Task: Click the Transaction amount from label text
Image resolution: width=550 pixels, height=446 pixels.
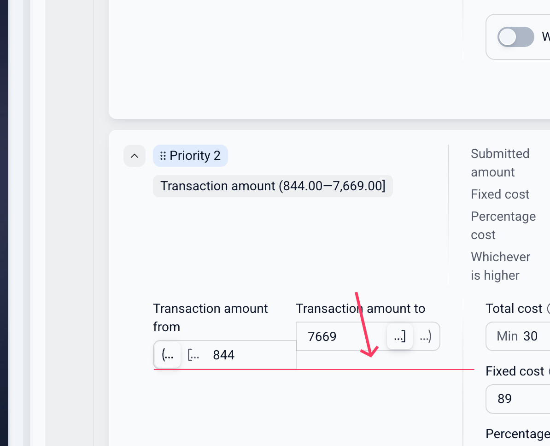Action: tap(210, 317)
